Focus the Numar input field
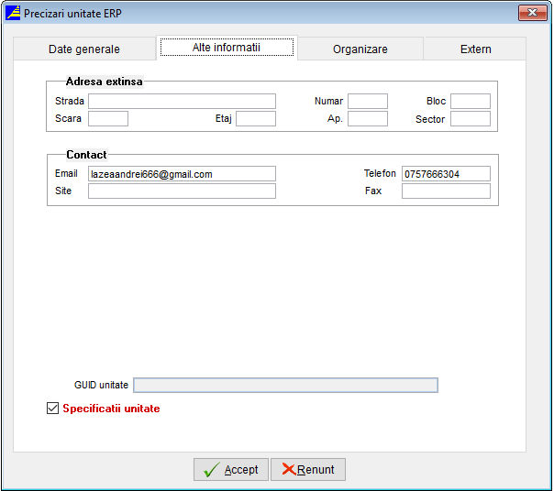 pyautogui.click(x=367, y=101)
